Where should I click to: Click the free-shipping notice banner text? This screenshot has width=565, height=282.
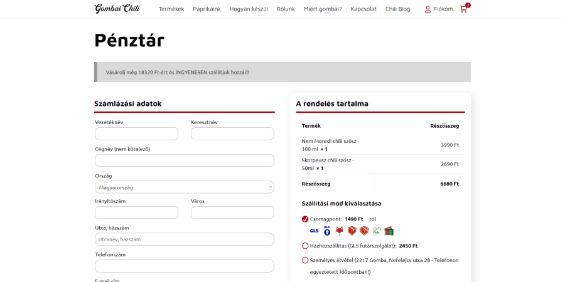(177, 72)
